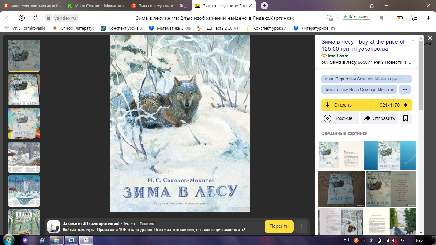Add this page to bookmarks
The width and height of the screenshot is (436, 245).
click(x=381, y=18)
